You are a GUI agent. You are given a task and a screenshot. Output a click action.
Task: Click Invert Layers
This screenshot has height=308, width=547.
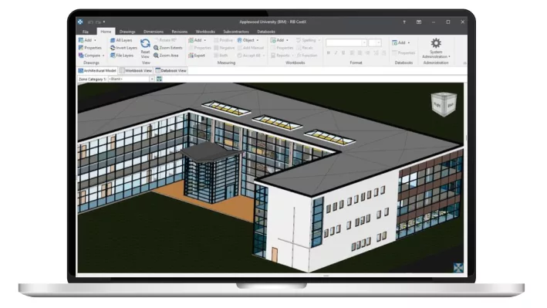(123, 48)
